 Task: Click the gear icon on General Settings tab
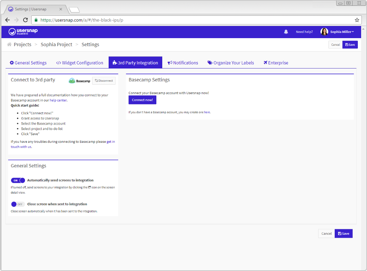coord(12,63)
